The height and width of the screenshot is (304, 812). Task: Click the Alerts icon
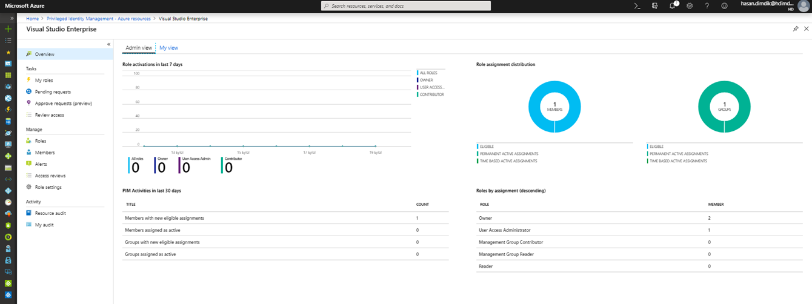click(28, 164)
